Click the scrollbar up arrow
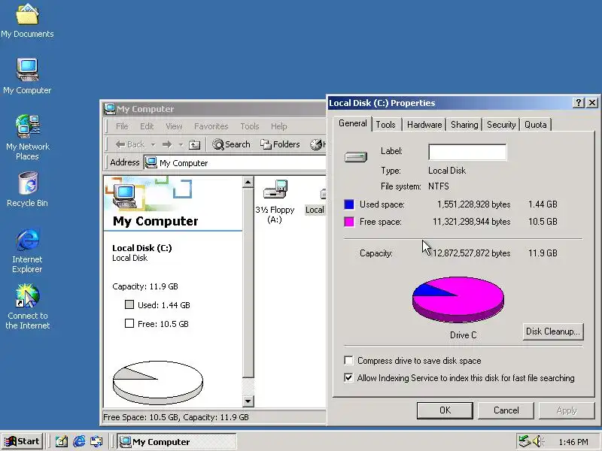The height and width of the screenshot is (451, 602). [248, 182]
